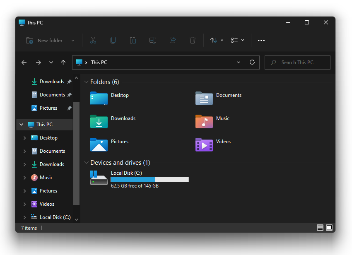Select Videos in the sidebar
Viewport: 352px width, 255px height.
(43, 204)
